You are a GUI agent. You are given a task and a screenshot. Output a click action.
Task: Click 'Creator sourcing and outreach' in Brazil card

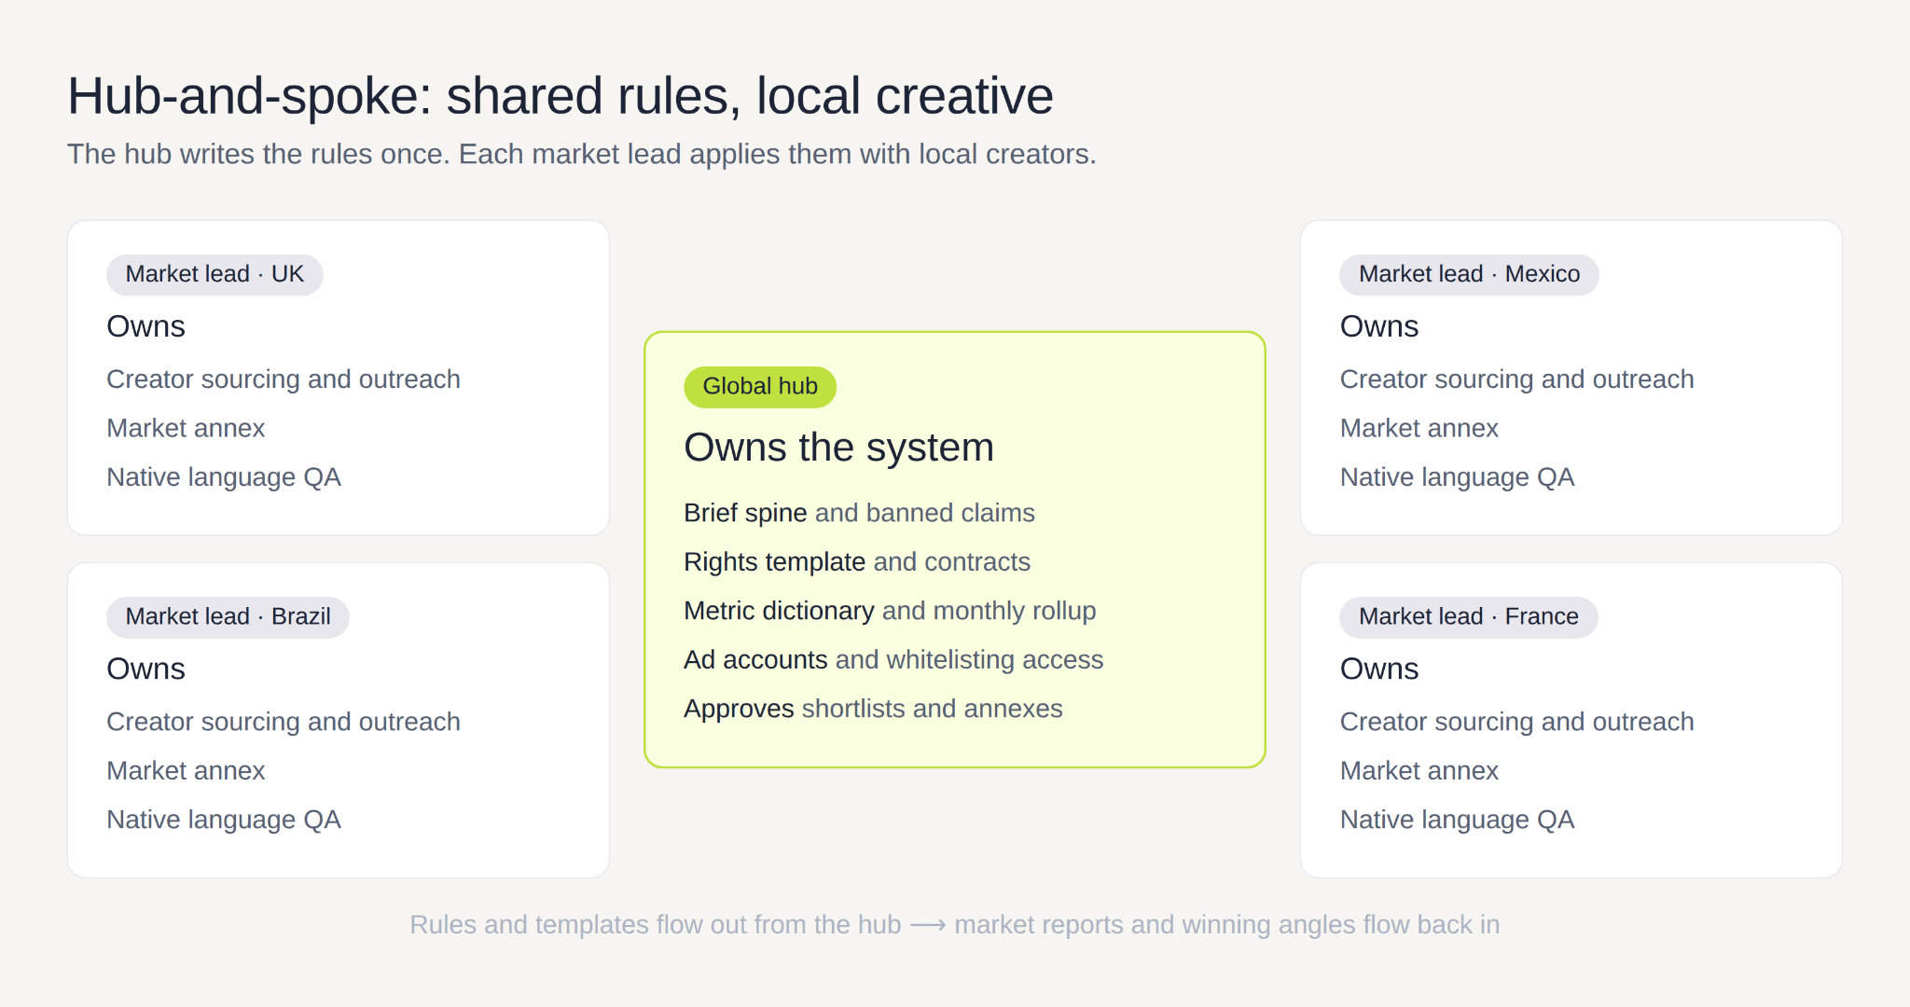point(284,722)
